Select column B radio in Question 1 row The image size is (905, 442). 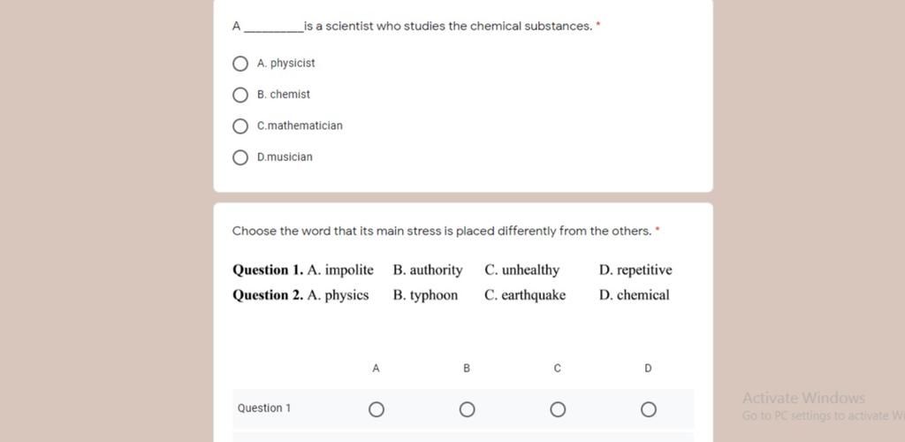467,409
